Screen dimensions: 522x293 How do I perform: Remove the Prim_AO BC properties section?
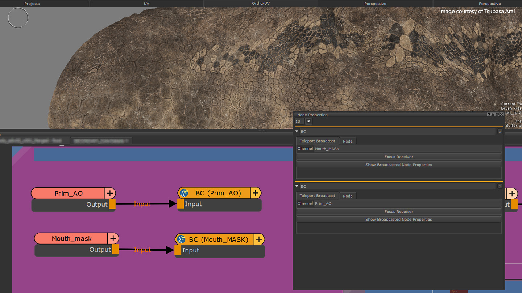[x=500, y=186]
